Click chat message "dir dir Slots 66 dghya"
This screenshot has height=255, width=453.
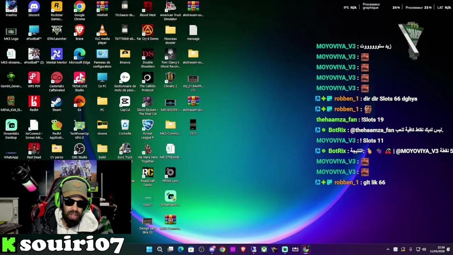[x=390, y=99]
